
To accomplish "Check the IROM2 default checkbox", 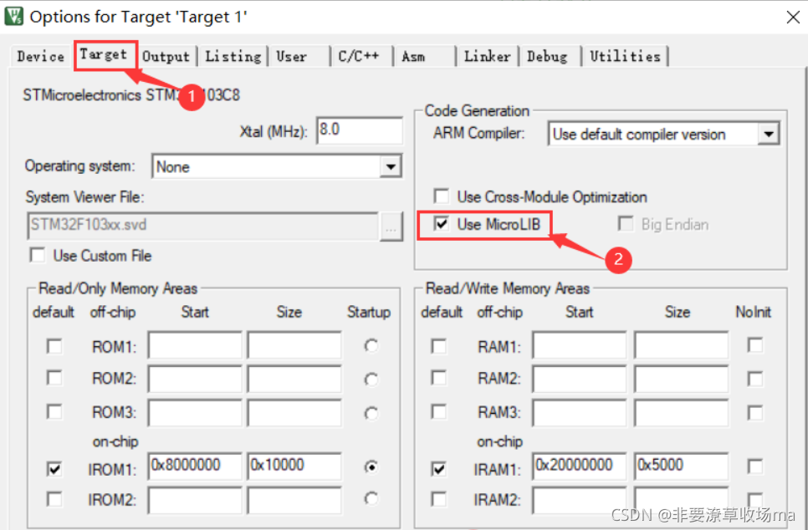I will coord(54,499).
